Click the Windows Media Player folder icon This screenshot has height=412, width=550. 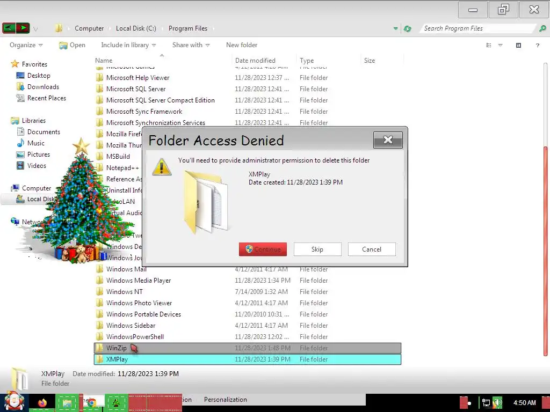(x=100, y=280)
